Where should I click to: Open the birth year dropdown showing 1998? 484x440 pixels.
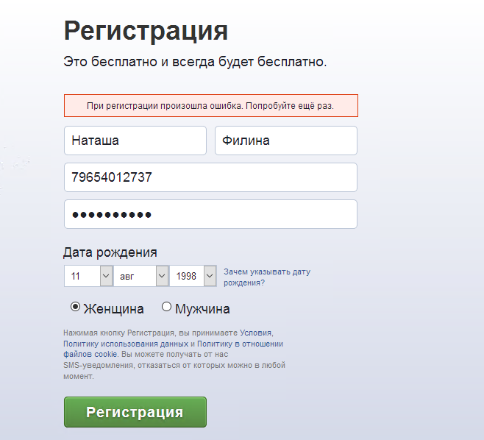click(x=193, y=276)
